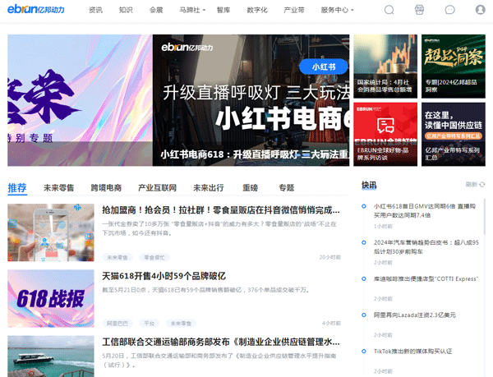Expand the 服务中心 dropdown menu
Screen dimensions: 493x377
(338, 10)
